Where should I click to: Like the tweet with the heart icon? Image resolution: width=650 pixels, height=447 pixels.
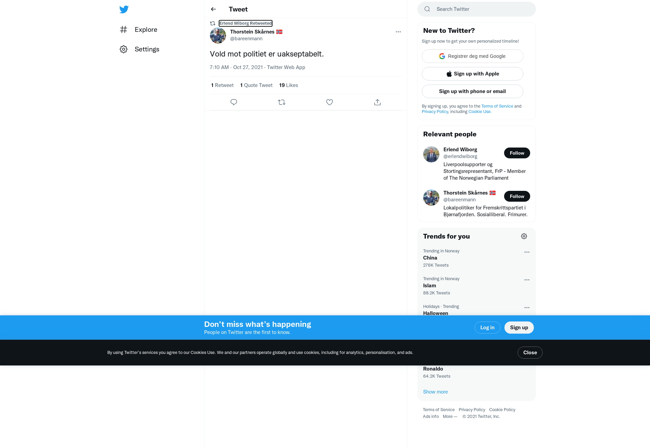point(329,102)
